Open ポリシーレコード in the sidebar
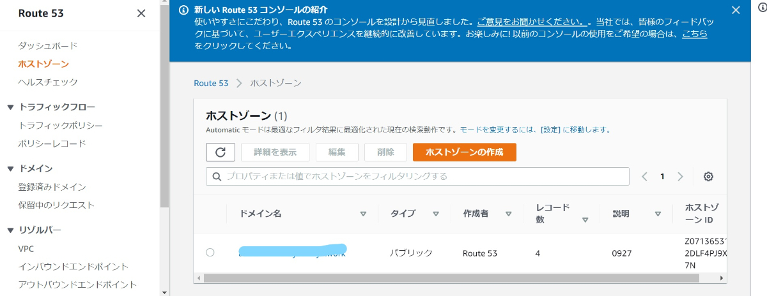This screenshot has width=767, height=296. 52,144
